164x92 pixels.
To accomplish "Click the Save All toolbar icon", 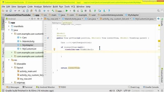I will pos(7,11).
